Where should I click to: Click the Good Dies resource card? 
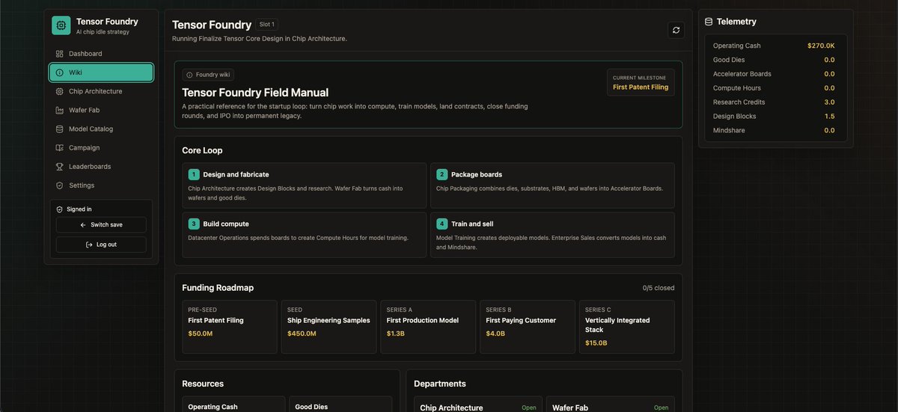pyautogui.click(x=340, y=405)
